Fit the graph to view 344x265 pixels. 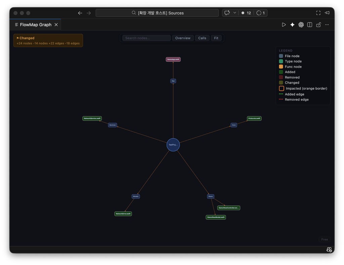point(216,38)
